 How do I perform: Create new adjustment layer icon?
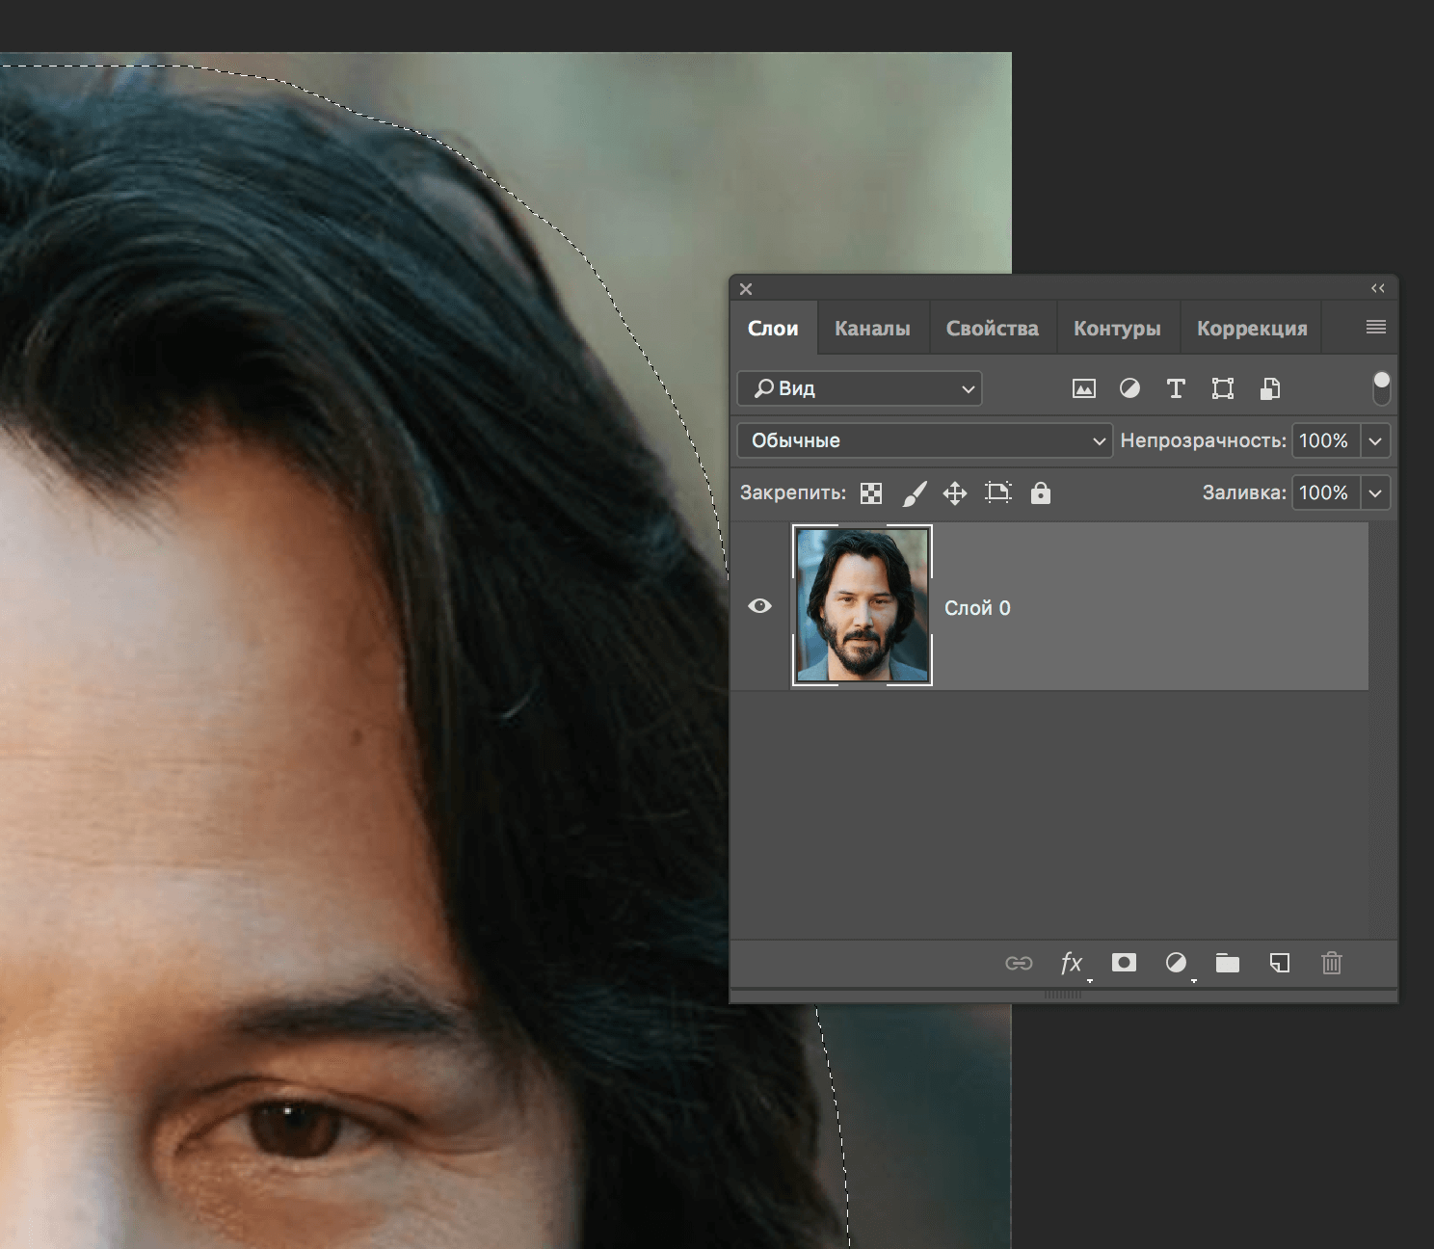point(1176,962)
